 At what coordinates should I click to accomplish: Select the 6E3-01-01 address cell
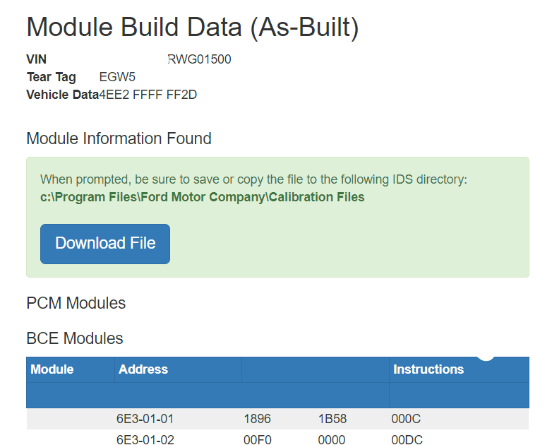coord(145,419)
